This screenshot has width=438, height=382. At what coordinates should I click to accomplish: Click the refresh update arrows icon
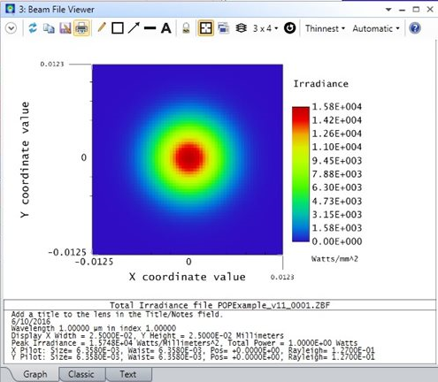(33, 28)
